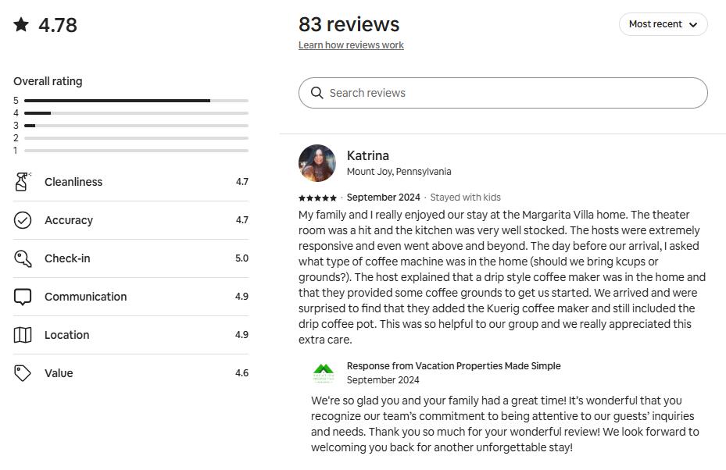The height and width of the screenshot is (470, 726).
Task: Click the 5-star rating bar
Action: pyautogui.click(x=136, y=101)
